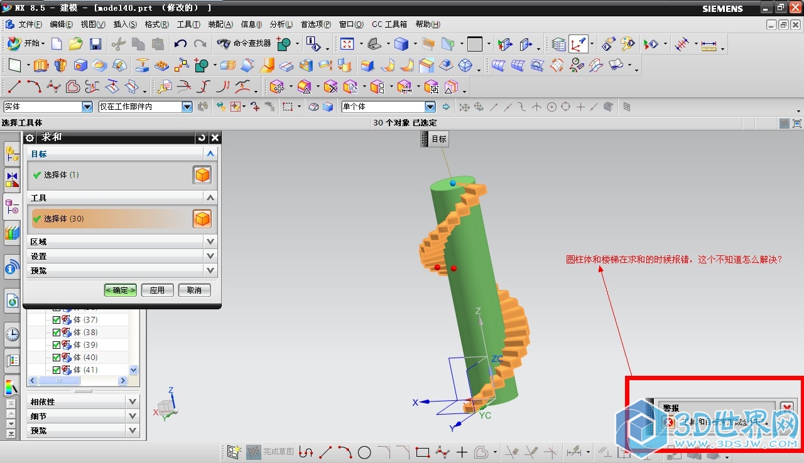Image resolution: width=804 pixels, height=463 pixels.
Task: Select the Extrude tool icon
Action: point(41,65)
